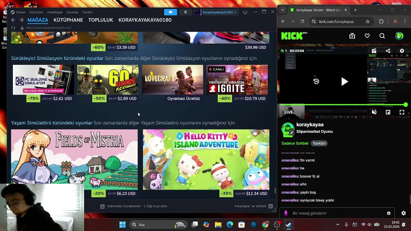Image resolution: width=411 pixels, height=231 pixels.
Task: Rewind the stream 30 seconds
Action: point(316,81)
